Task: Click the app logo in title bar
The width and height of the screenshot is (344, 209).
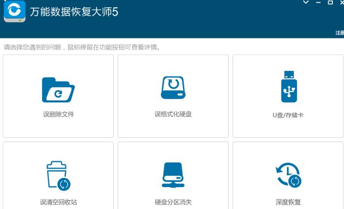Action: point(15,11)
